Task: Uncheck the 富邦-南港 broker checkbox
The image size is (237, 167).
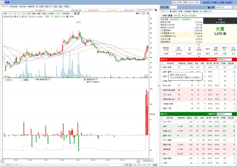Action: [x=161, y=67]
